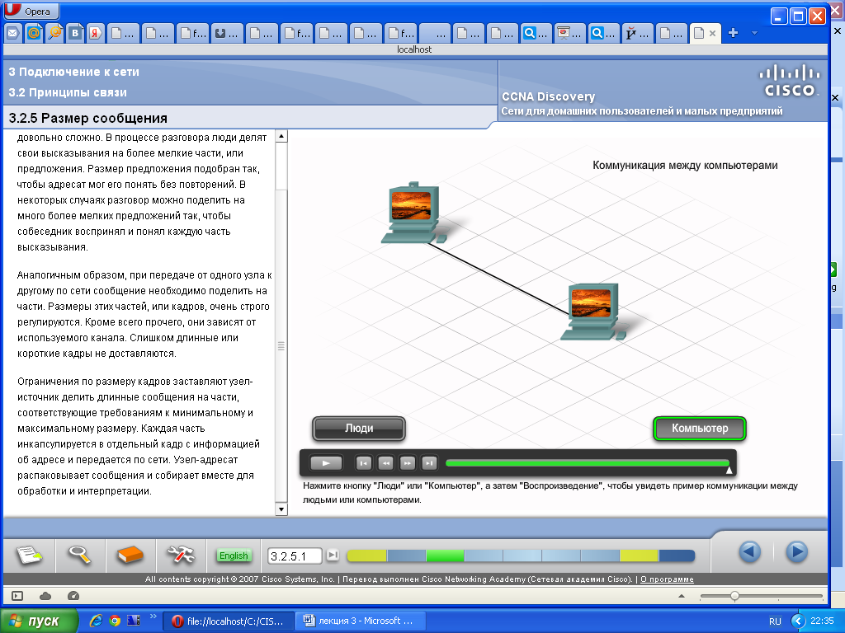
Task: Fast forward the animation
Action: tap(407, 463)
